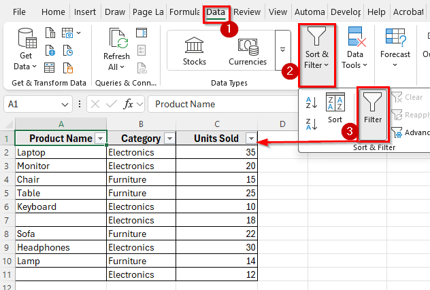Switch to the Formulas tab
This screenshot has height=290, width=430.
pos(184,12)
